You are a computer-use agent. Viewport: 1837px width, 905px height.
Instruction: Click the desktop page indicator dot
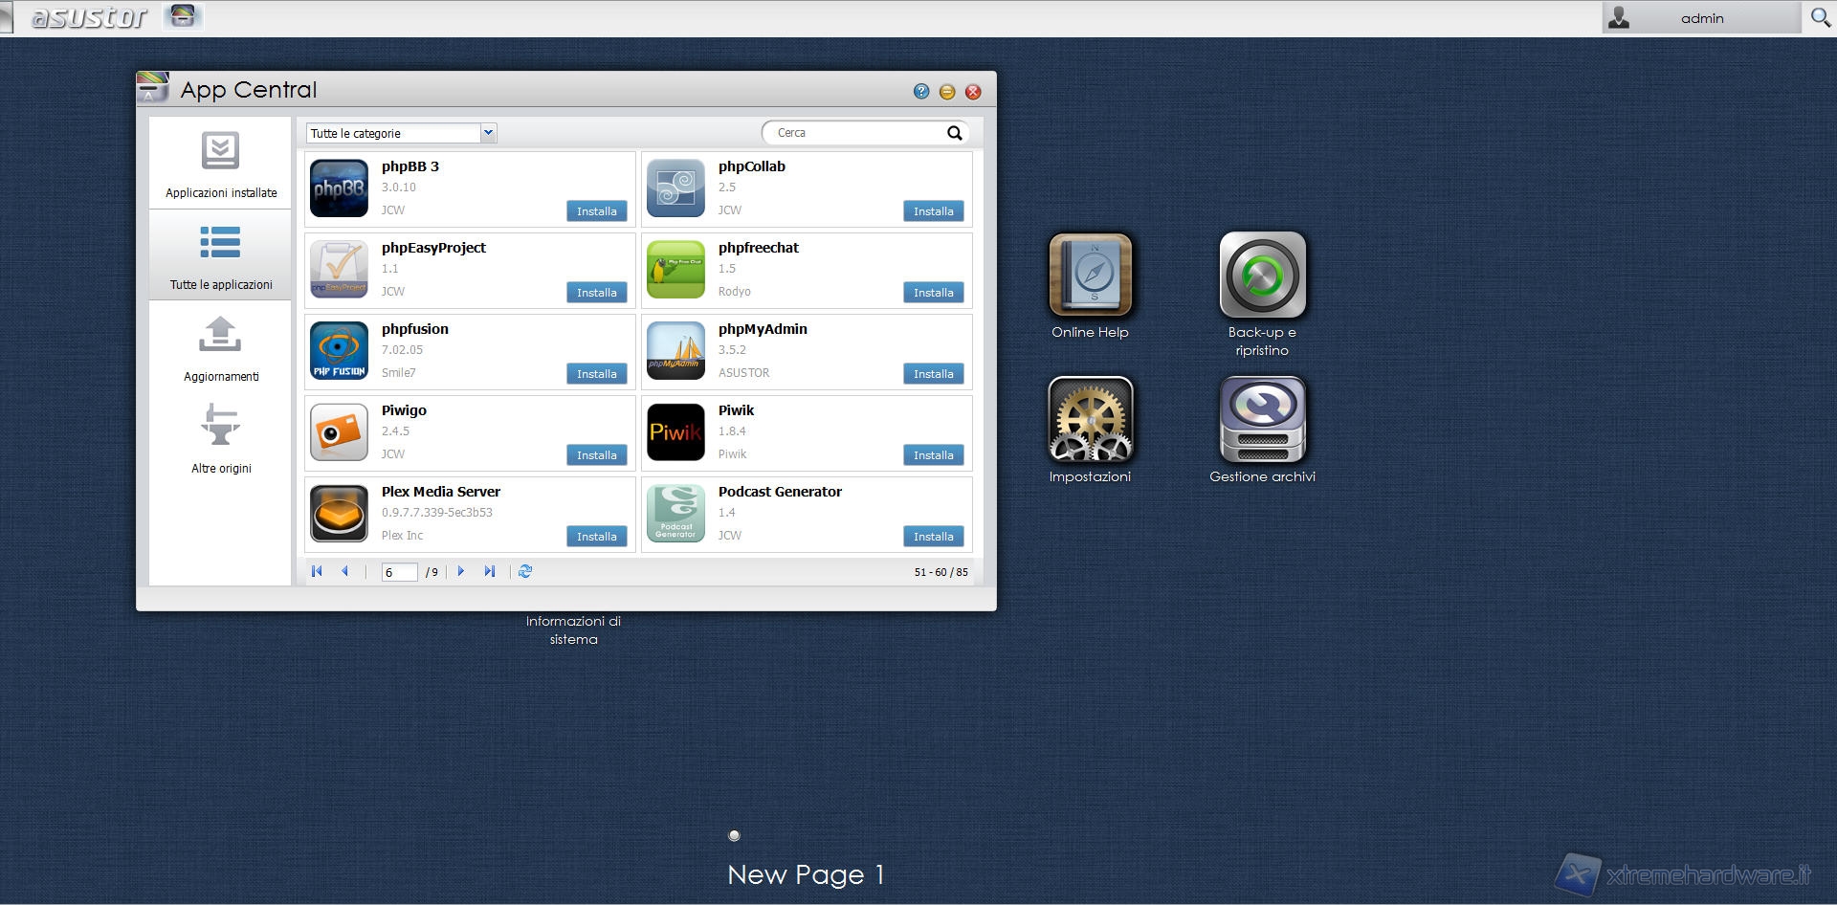tap(735, 835)
